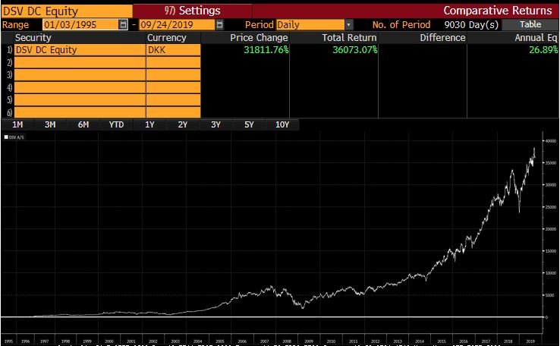
Task: Open the start date calendar picker
Action: pos(123,24)
